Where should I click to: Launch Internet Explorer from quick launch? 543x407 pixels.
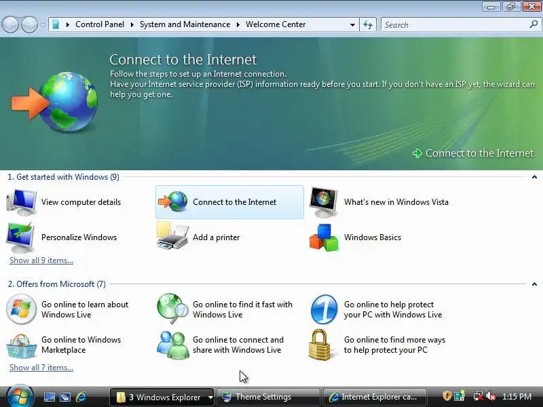81,397
